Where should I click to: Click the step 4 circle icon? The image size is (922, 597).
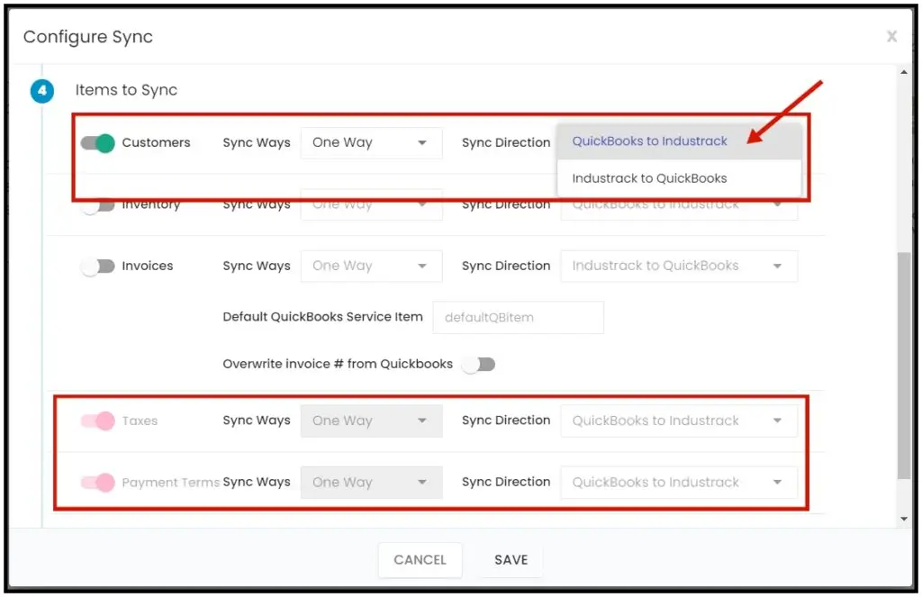(x=42, y=91)
